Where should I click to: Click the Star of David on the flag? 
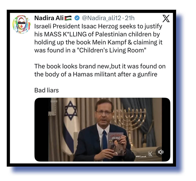(x=71, y=111)
